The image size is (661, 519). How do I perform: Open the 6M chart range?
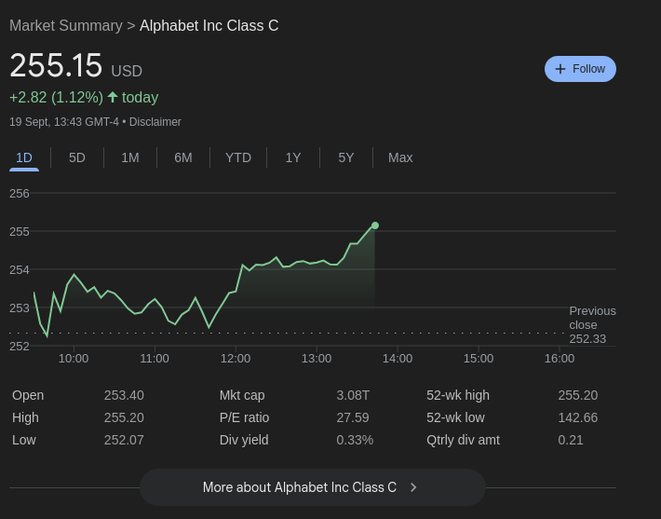tap(183, 157)
